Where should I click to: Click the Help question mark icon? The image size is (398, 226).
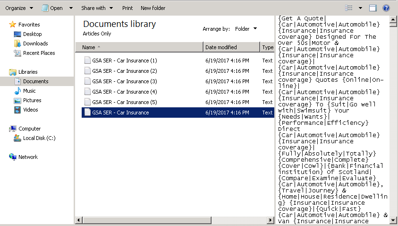[386, 8]
